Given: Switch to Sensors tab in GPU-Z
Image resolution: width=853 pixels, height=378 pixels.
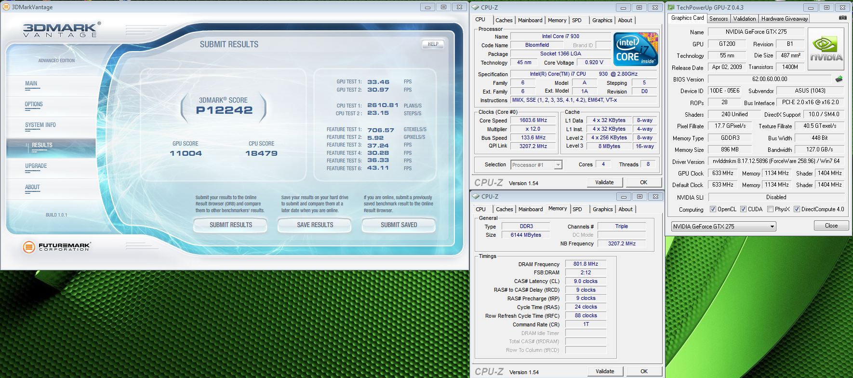Looking at the screenshot, I should pos(719,19).
